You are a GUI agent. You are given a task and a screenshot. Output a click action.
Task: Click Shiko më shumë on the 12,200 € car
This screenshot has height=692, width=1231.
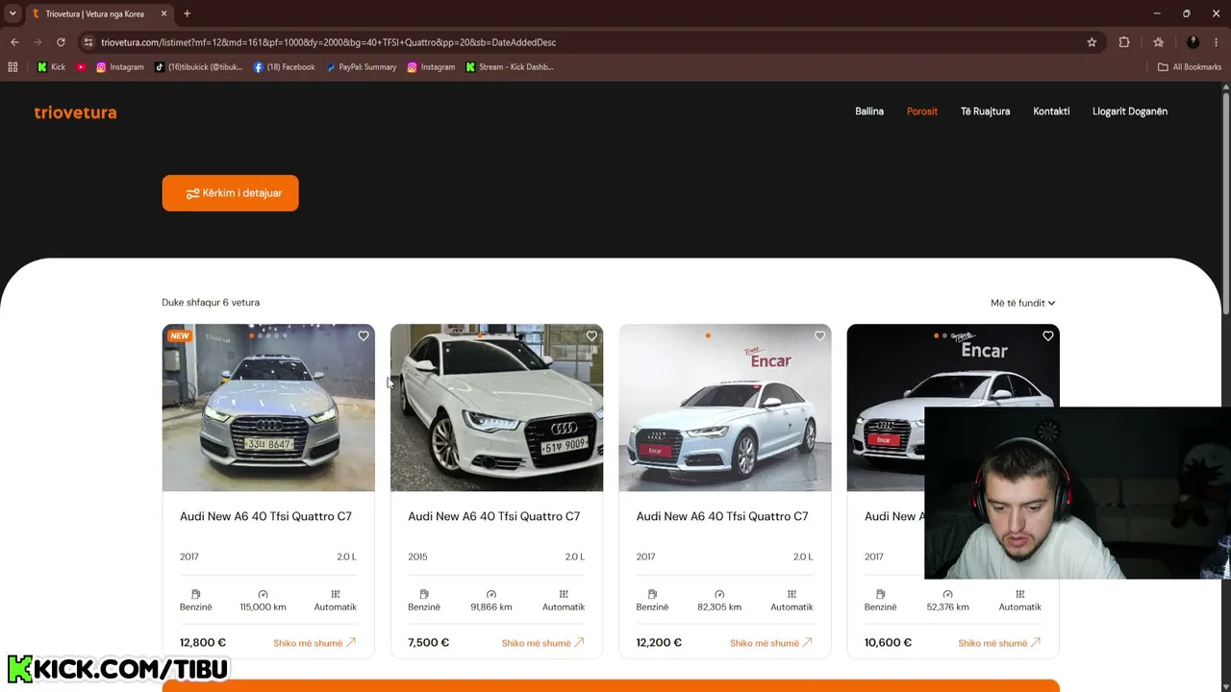771,643
